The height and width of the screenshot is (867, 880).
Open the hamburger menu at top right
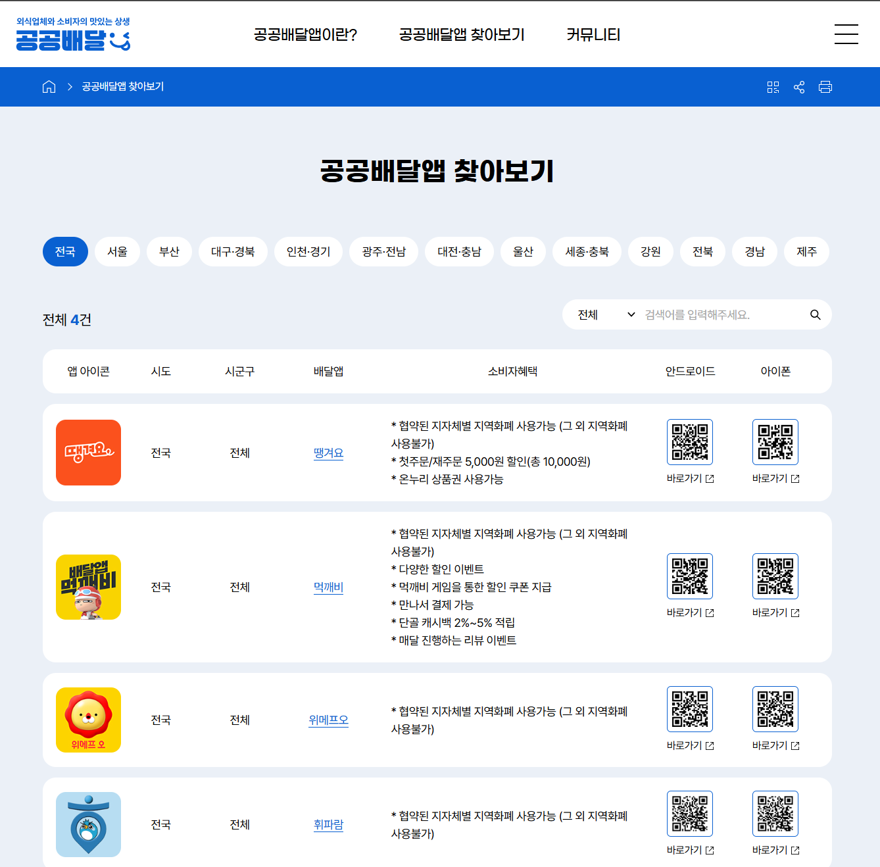click(x=846, y=34)
